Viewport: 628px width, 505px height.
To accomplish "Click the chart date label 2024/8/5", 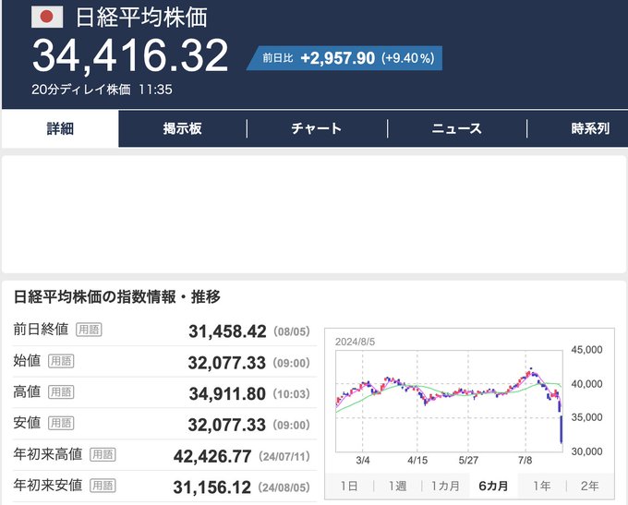I will point(355,342).
